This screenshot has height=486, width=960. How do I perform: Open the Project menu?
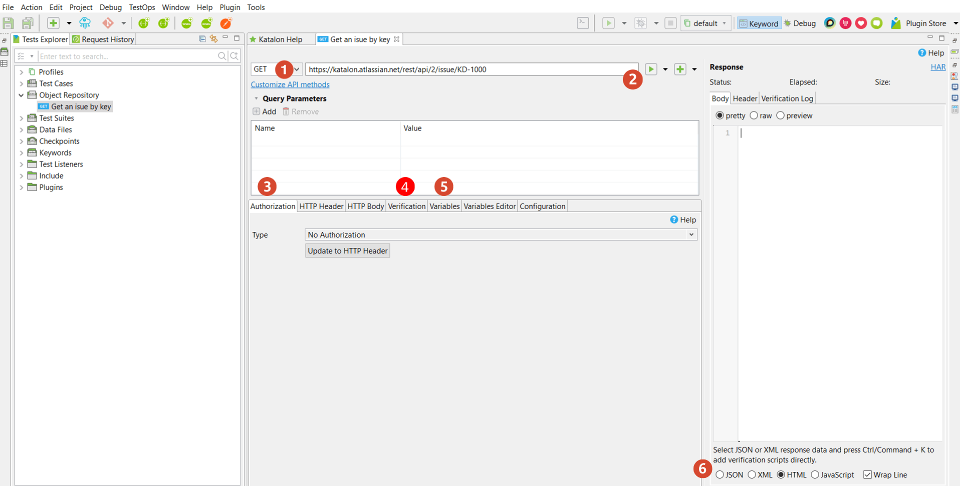click(81, 7)
